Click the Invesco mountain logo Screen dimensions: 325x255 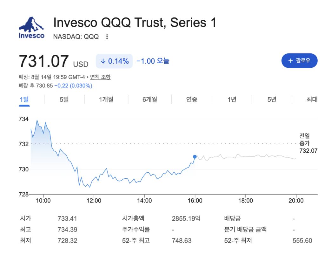point(31,28)
